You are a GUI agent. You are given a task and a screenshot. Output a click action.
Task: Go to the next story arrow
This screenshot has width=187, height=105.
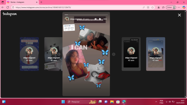pos(113,54)
